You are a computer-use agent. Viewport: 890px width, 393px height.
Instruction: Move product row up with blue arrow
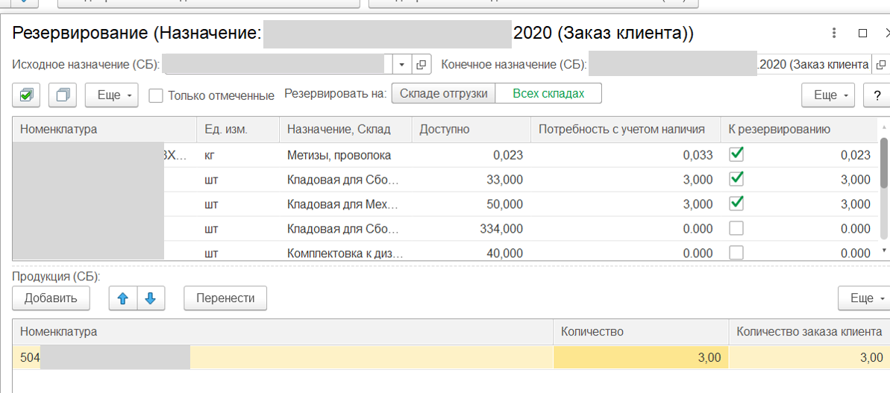122,298
